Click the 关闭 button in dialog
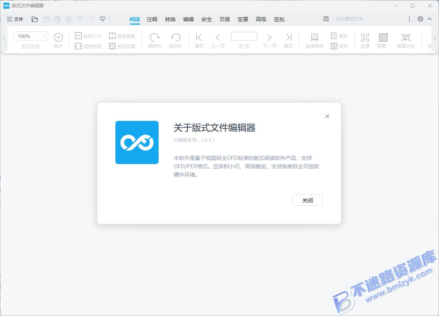Viewport: 439px width, 316px height. tap(308, 200)
